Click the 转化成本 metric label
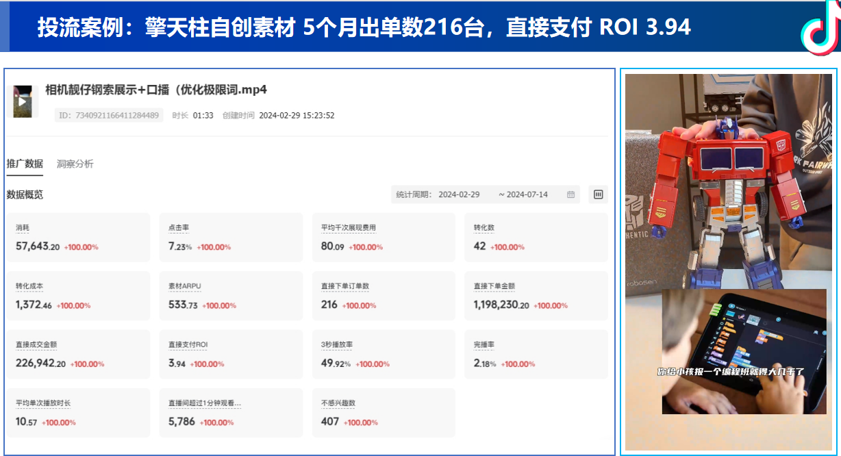This screenshot has width=841, height=456. click(x=29, y=286)
